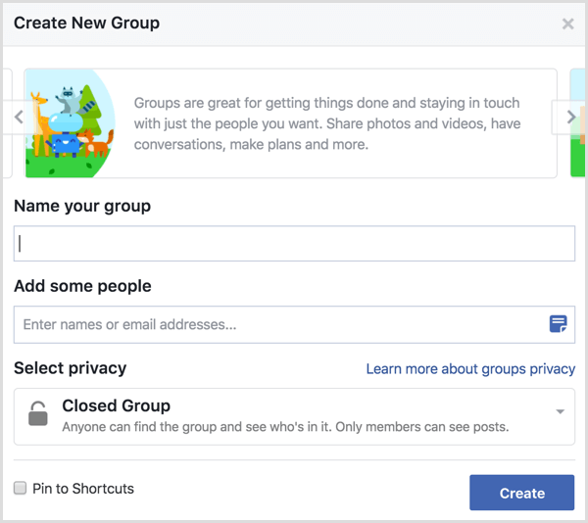The height and width of the screenshot is (523, 588).
Task: Click the personal note icon in people field
Action: [558, 324]
